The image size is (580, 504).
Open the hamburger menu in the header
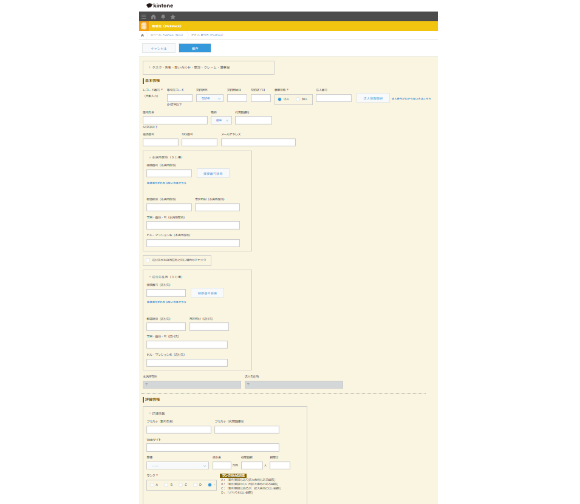144,16
